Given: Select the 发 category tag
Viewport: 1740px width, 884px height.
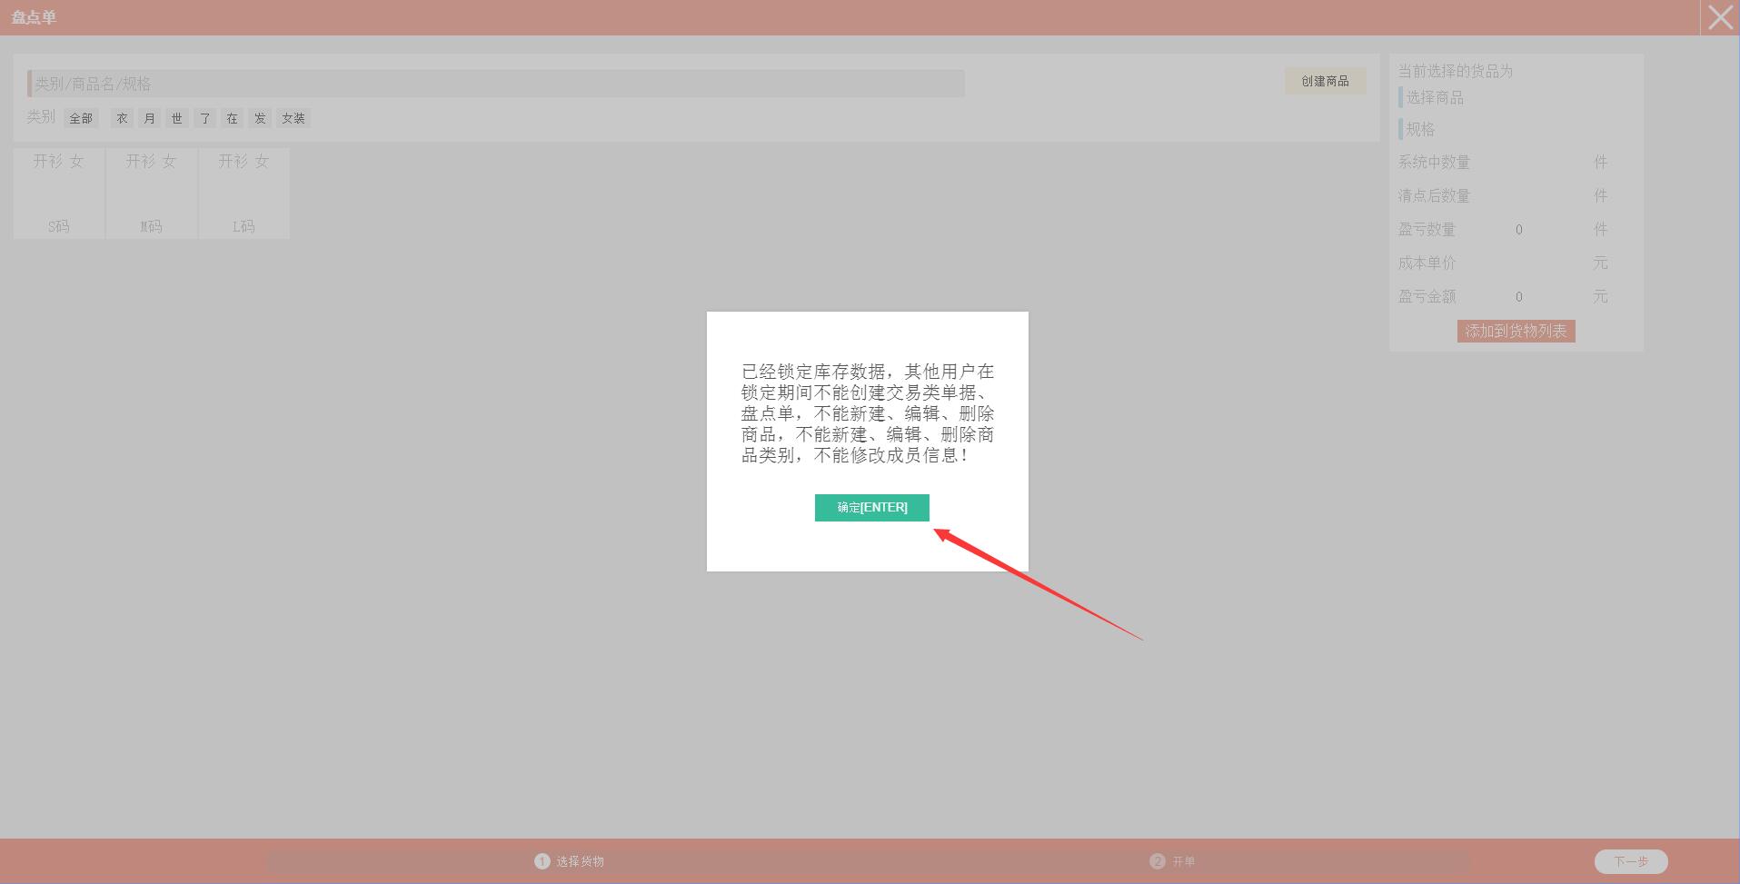Looking at the screenshot, I should (x=260, y=118).
